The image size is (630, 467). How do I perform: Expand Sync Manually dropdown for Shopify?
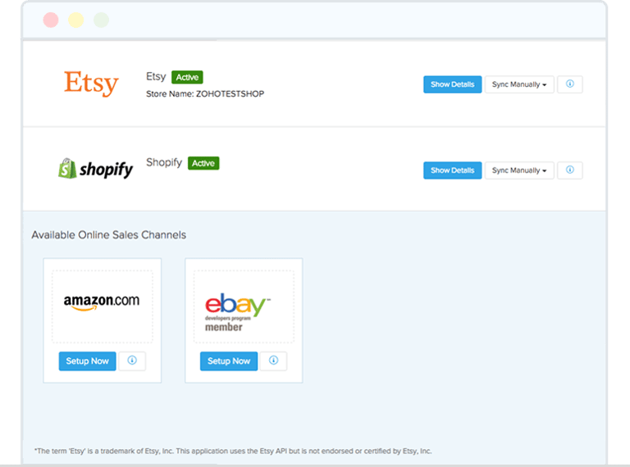pyautogui.click(x=519, y=170)
